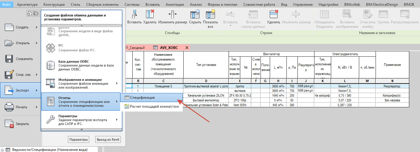This screenshot has width=420, height=152.
Task: Click Объединить Разделить cells icon
Action: 324,14
